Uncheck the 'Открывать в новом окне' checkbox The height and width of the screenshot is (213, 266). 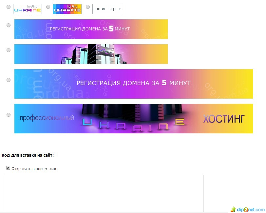point(8,168)
